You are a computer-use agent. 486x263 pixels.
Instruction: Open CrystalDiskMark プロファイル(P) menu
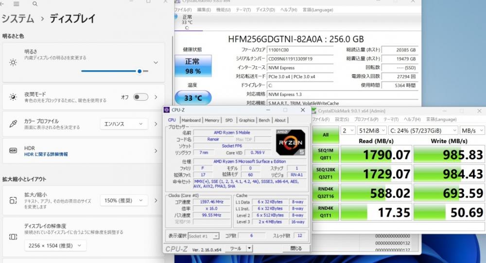coord(366,119)
